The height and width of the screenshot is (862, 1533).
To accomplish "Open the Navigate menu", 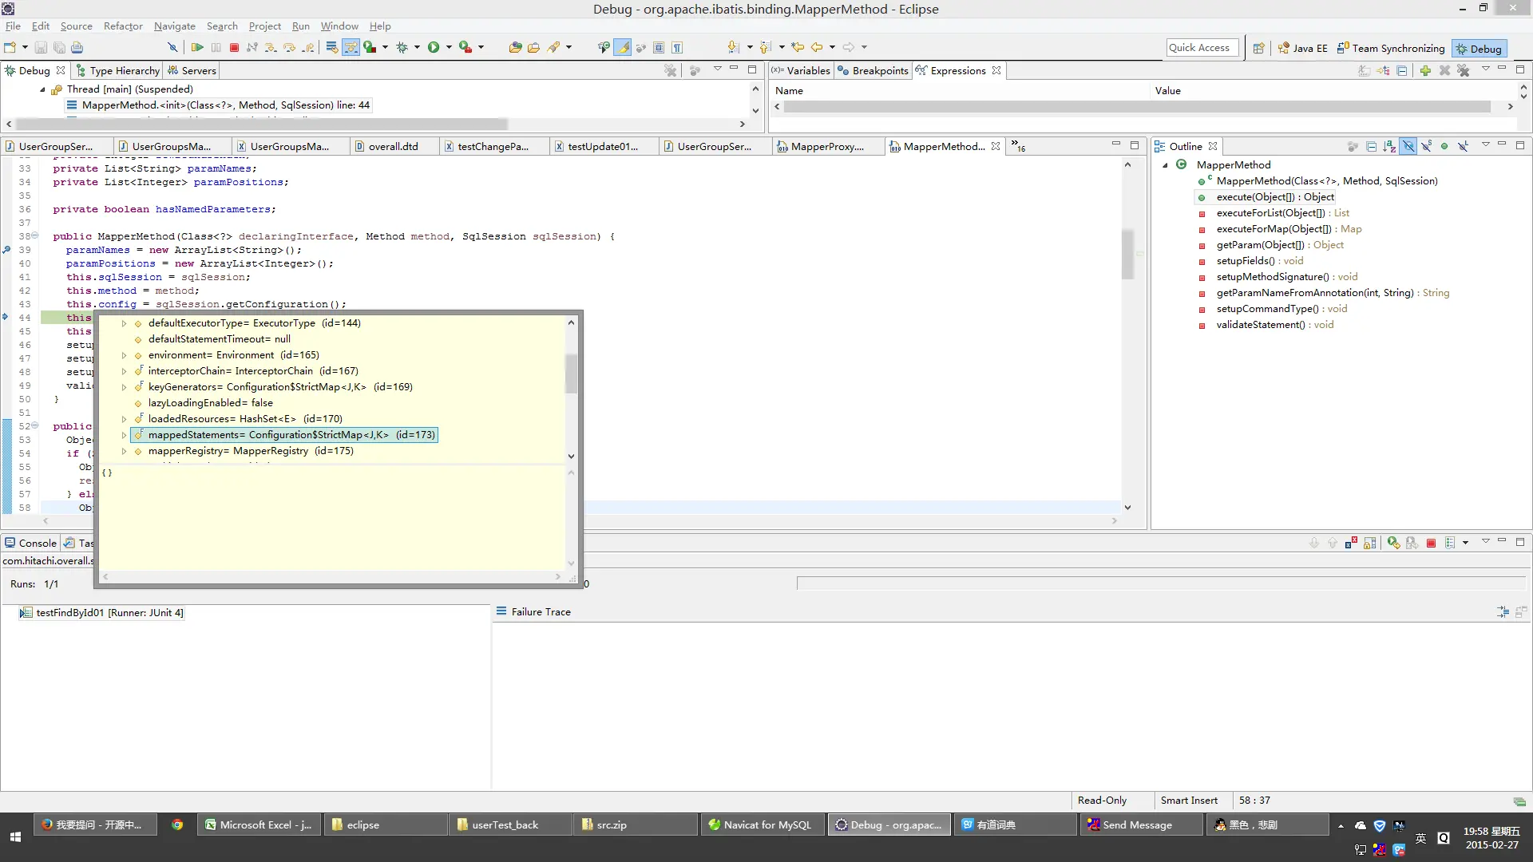I will (x=175, y=26).
